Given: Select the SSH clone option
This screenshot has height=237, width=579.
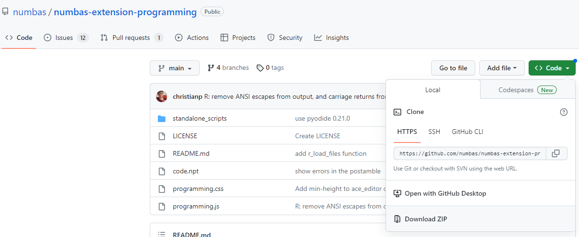Looking at the screenshot, I should tap(434, 132).
